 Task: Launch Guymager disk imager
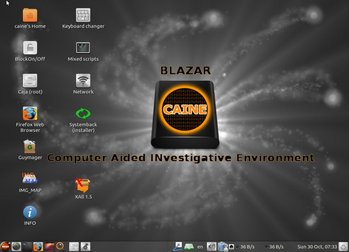click(30, 147)
